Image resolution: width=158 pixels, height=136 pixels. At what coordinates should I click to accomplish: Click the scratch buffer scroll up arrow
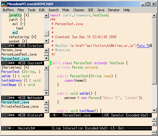[154, 119]
